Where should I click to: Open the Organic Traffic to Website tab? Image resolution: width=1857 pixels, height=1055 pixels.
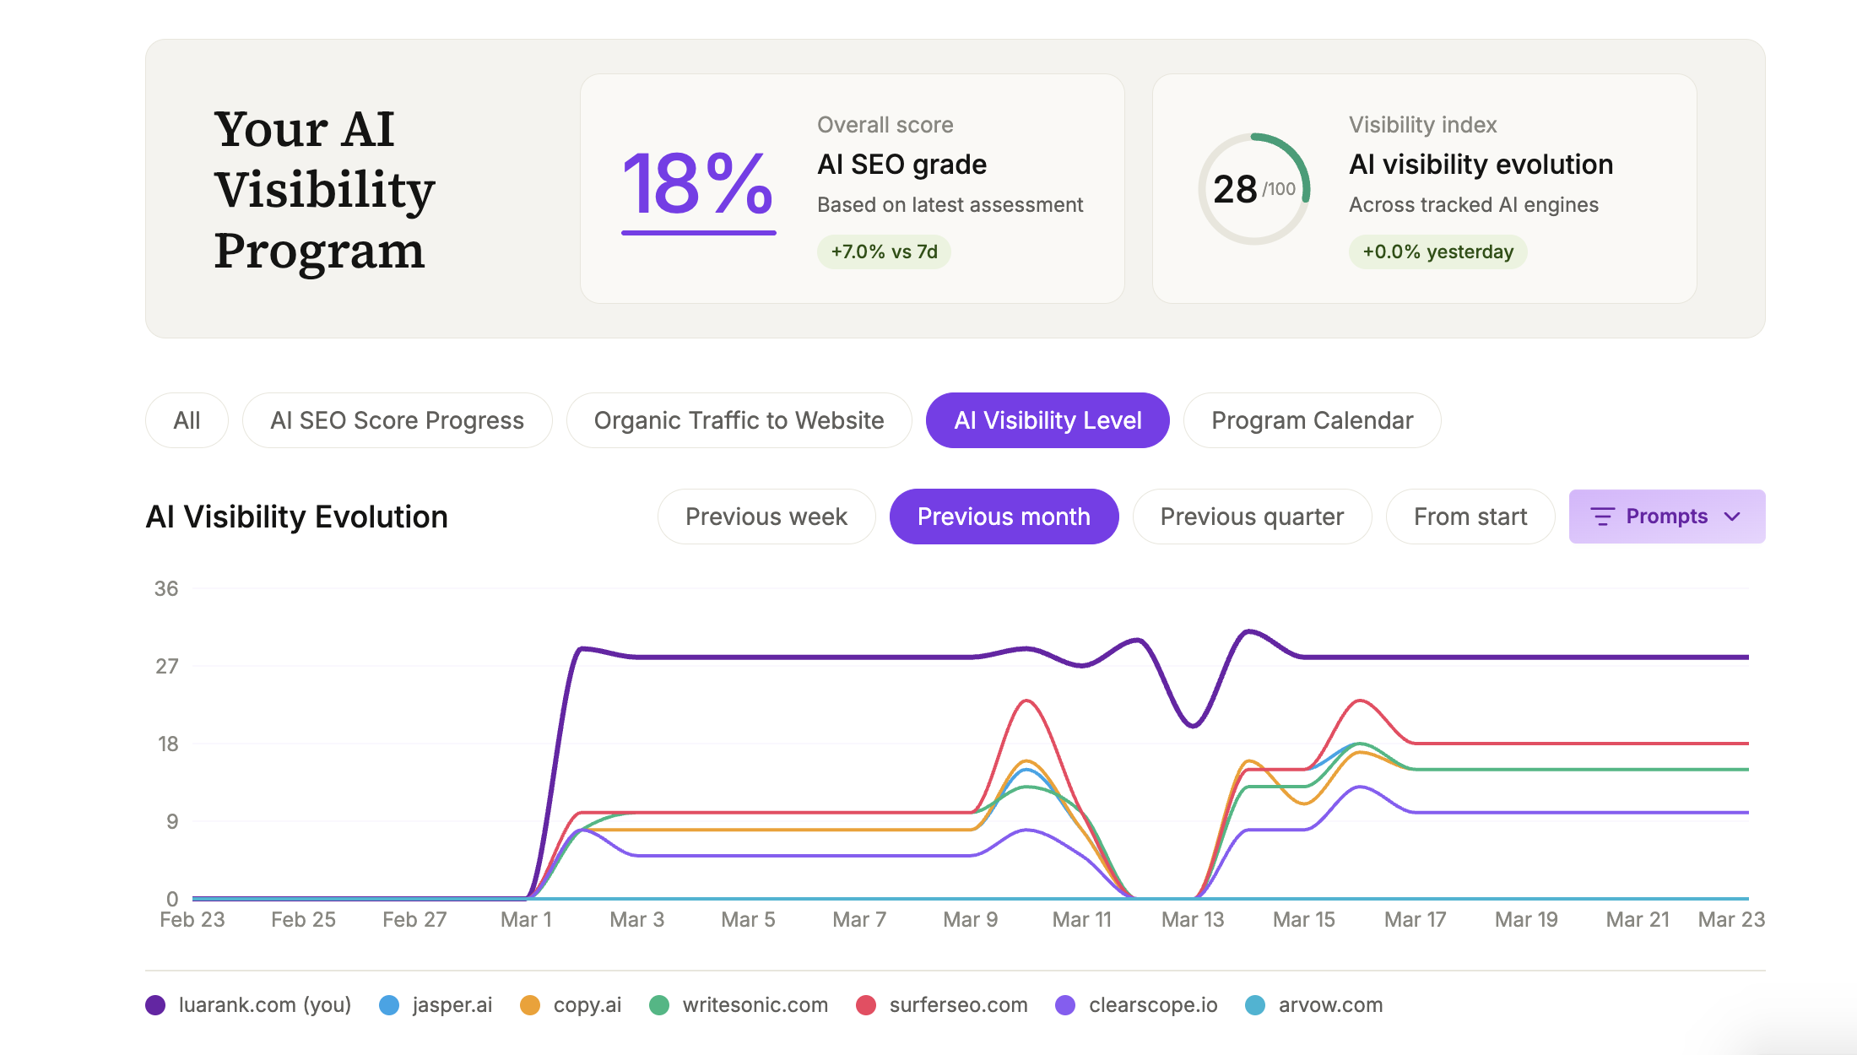(x=739, y=419)
